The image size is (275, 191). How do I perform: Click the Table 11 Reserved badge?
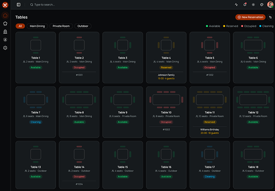[x=210, y=122]
